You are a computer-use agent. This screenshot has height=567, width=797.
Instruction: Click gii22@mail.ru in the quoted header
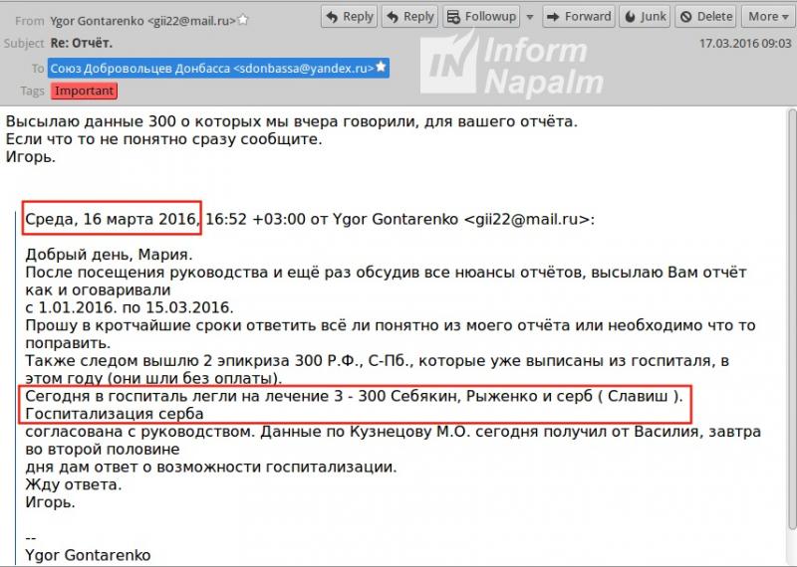point(526,219)
